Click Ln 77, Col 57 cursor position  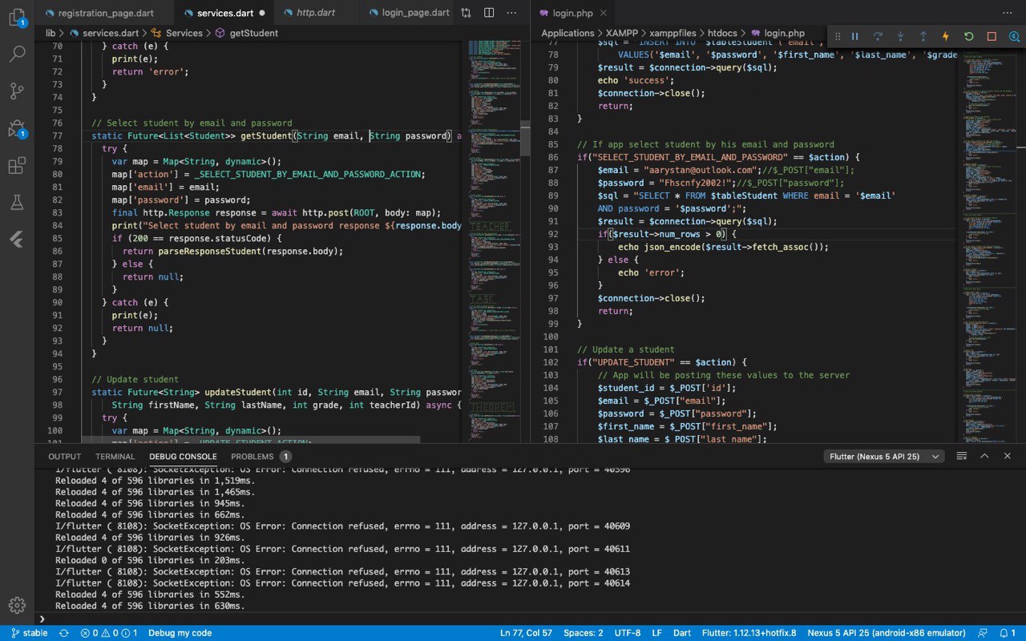[x=526, y=633]
